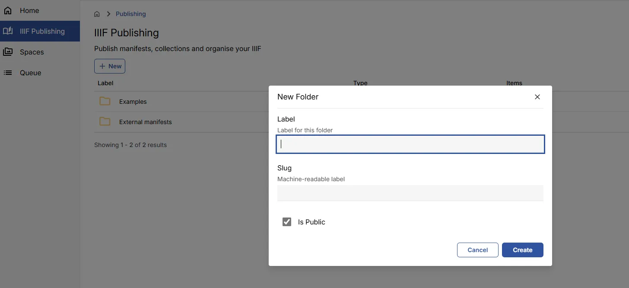The image size is (629, 288).
Task: Click the Cancel button
Action: (x=477, y=250)
